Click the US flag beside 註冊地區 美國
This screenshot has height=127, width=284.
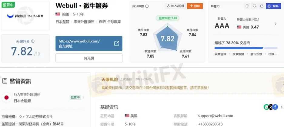tap(127, 115)
